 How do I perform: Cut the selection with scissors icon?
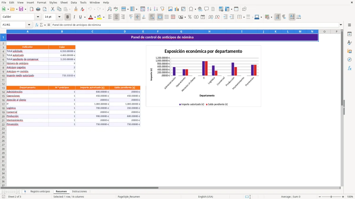(x=53, y=9)
